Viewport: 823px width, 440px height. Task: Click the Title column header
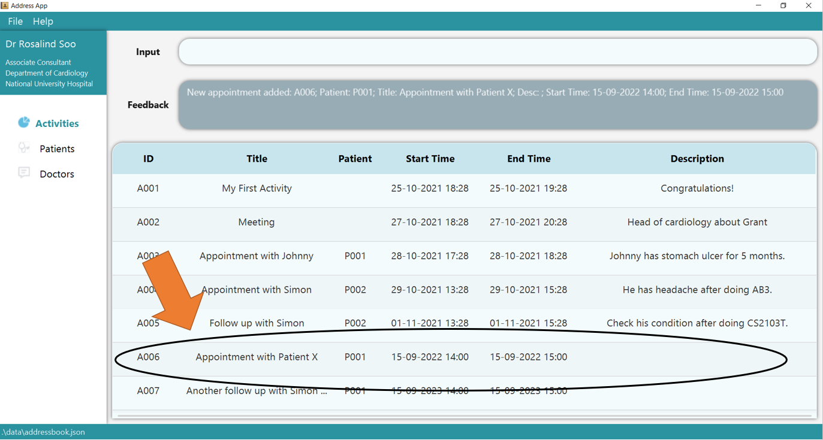(257, 159)
